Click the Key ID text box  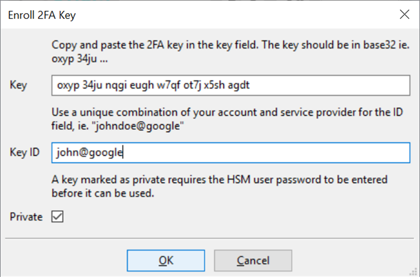228,152
